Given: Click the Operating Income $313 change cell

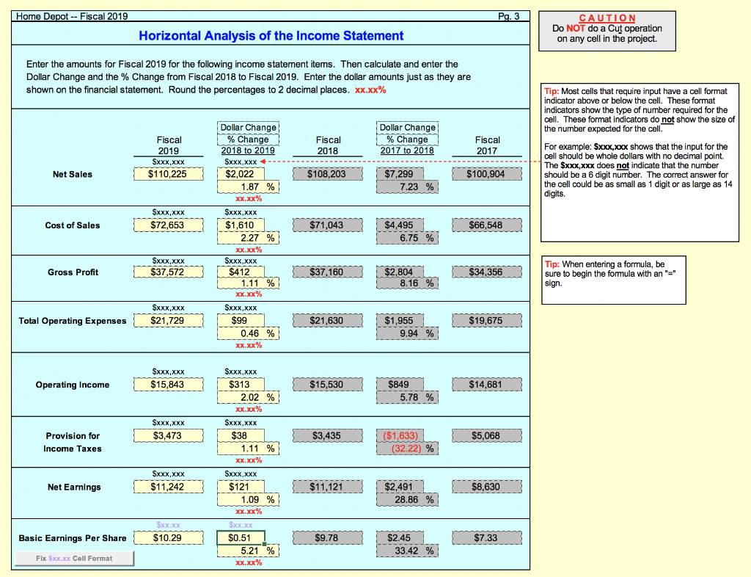Looking at the screenshot, I should [x=241, y=384].
